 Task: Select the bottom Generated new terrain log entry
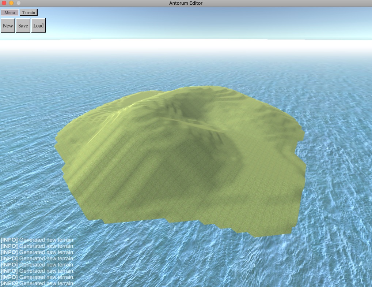click(47, 284)
